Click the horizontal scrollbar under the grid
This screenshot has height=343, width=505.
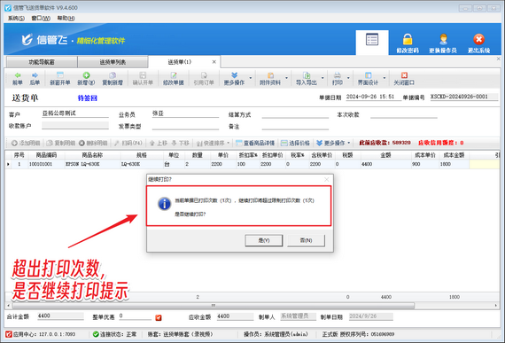pyautogui.click(x=214, y=305)
